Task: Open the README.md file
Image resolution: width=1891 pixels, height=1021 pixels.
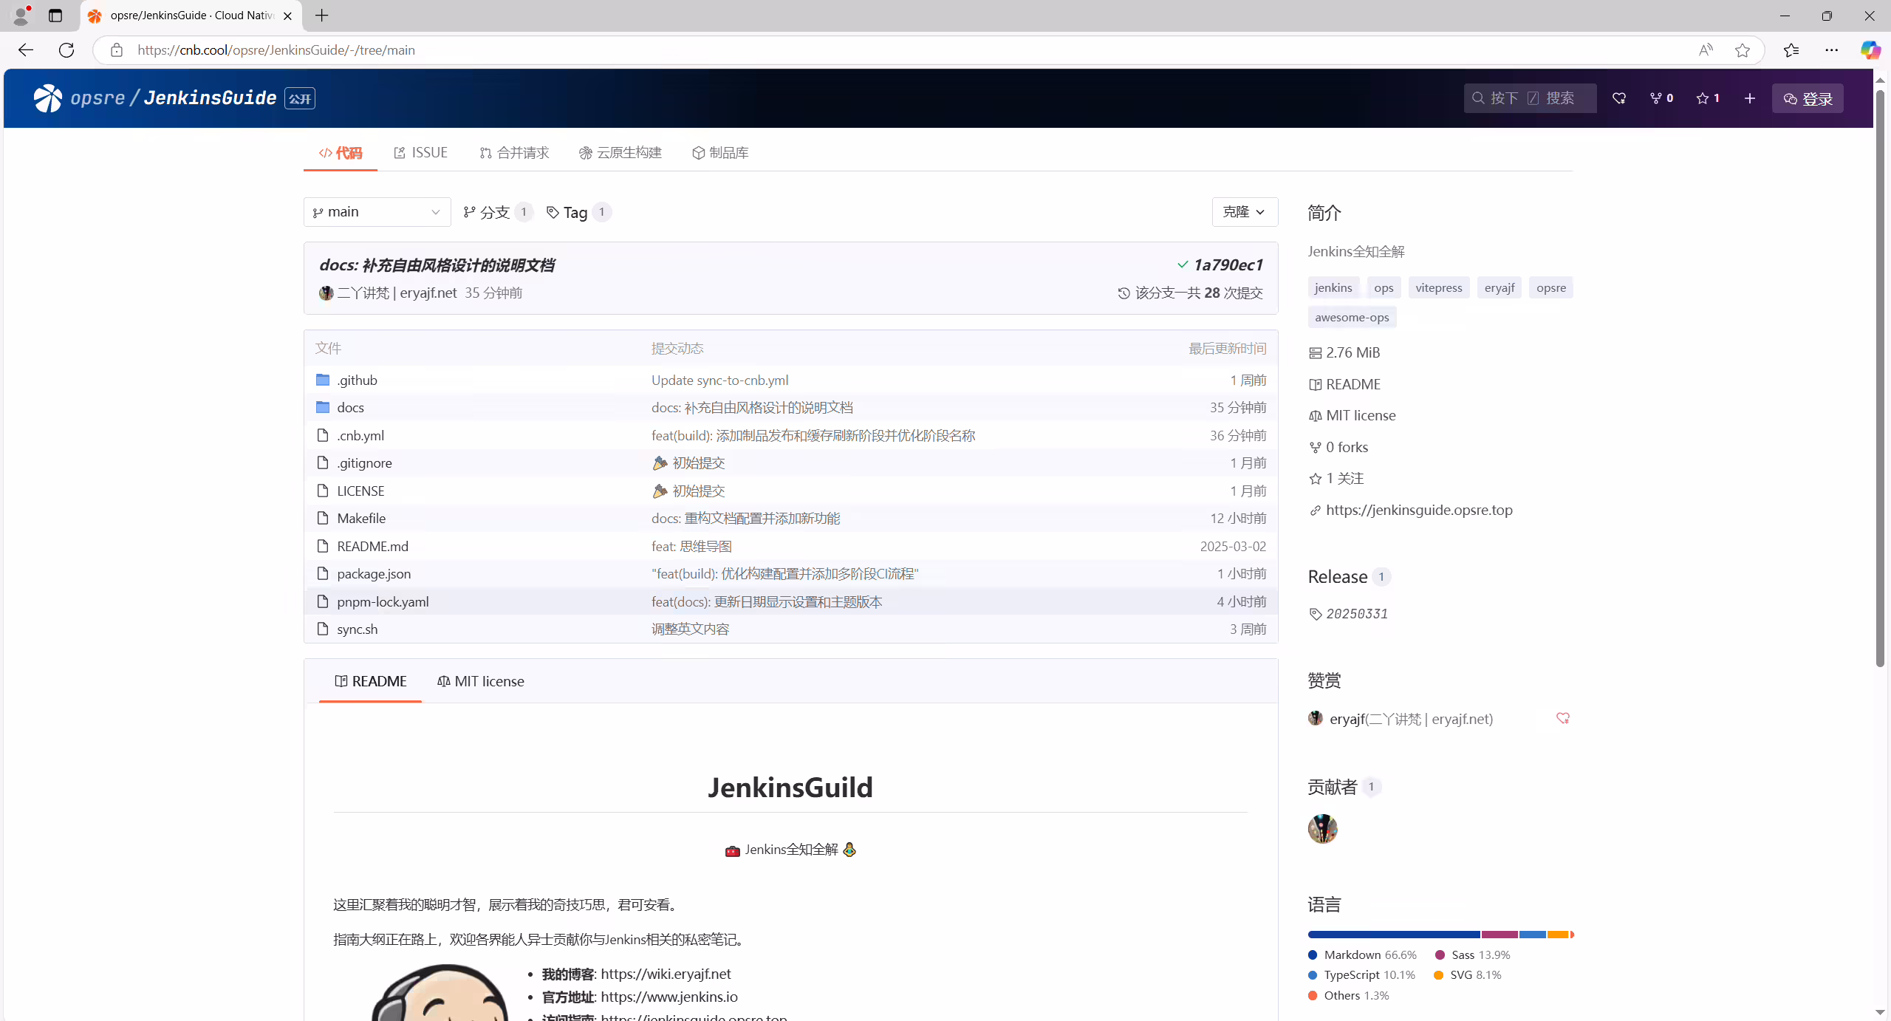Action: [372, 546]
